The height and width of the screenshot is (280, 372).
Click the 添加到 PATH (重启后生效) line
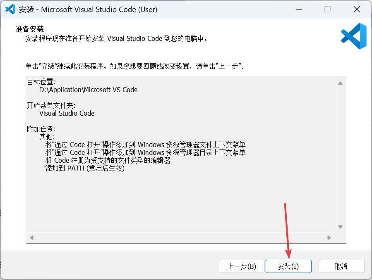pyautogui.click(x=85, y=168)
